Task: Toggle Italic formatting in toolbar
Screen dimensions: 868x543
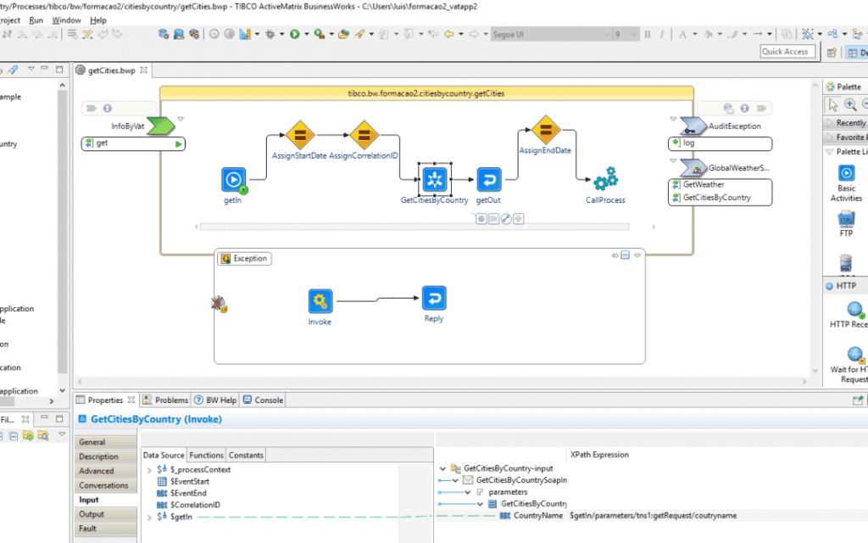Action: [661, 34]
